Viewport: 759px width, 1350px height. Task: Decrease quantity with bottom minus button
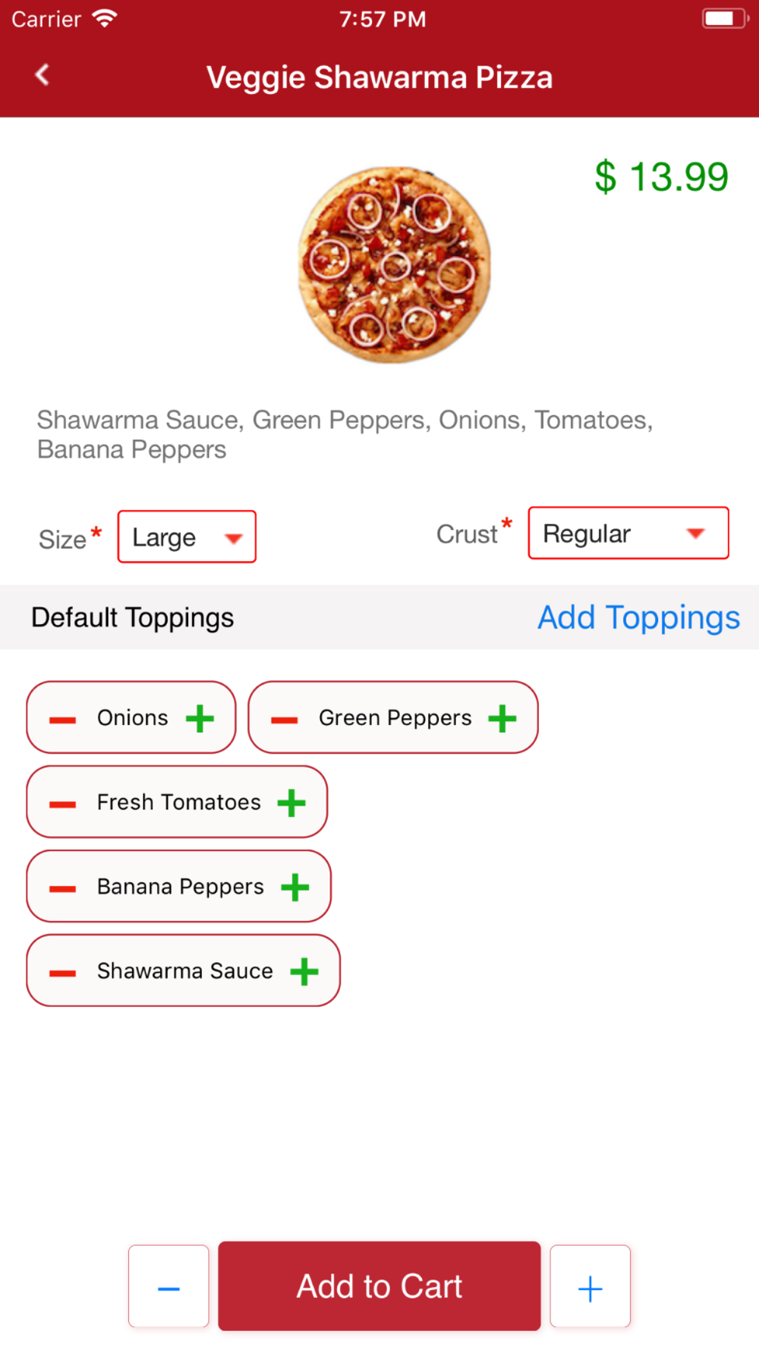click(168, 1286)
